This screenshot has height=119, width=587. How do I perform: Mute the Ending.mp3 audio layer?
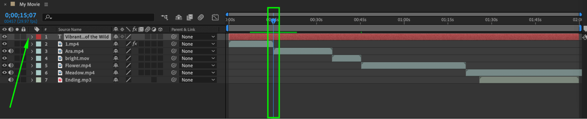pos(11,80)
